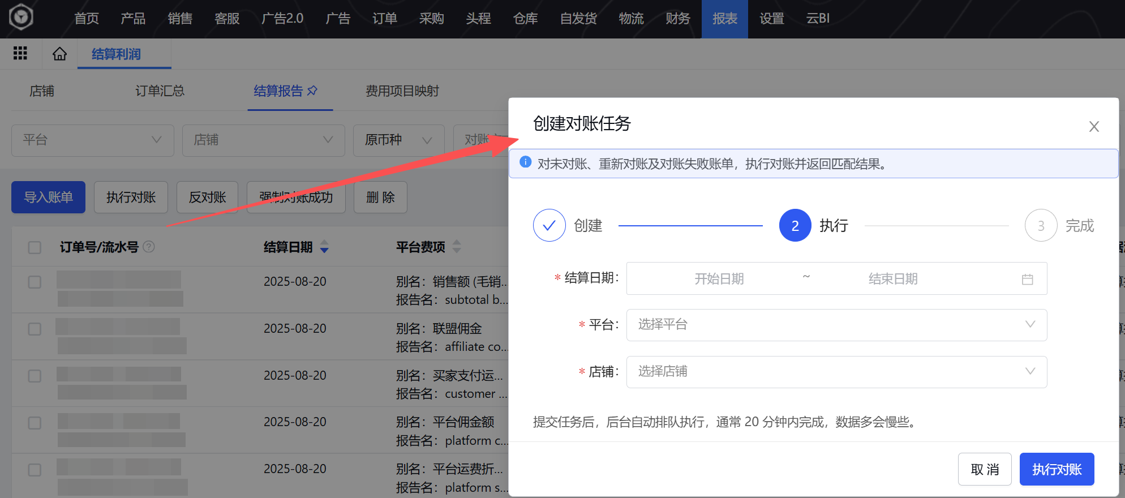Click the app logo in top navigation
1125x498 pixels.
point(21,17)
